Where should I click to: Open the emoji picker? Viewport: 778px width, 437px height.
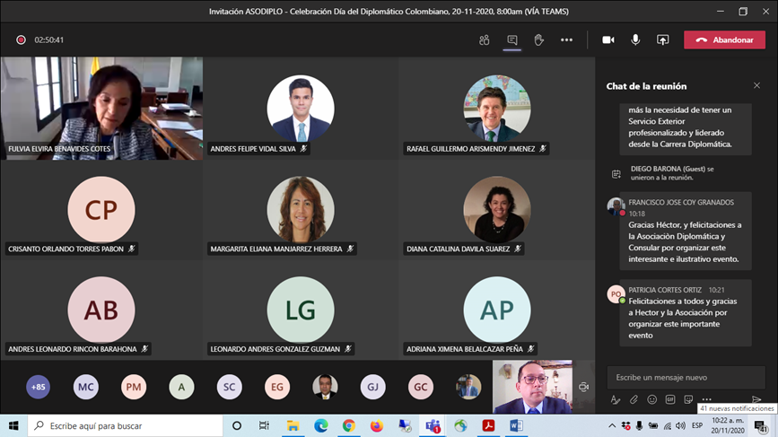point(652,400)
